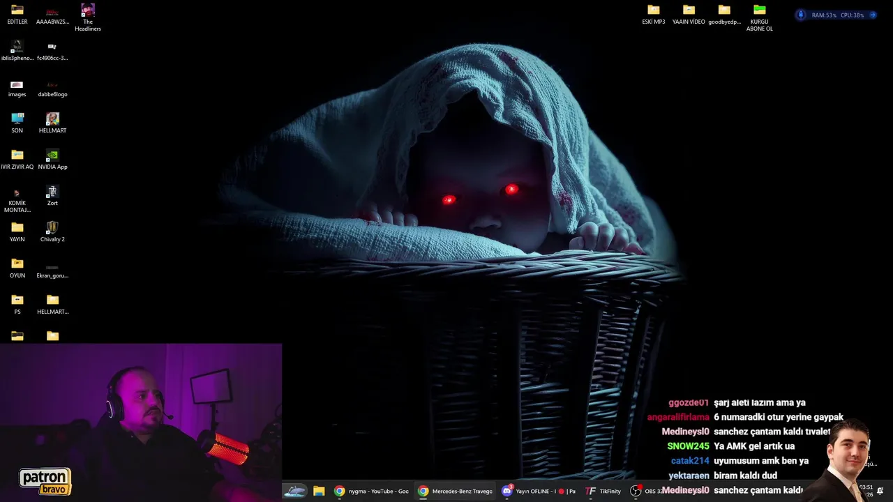The width and height of the screenshot is (893, 502).
Task: Open the KURGU ABONE OL folder
Action: [x=760, y=17]
